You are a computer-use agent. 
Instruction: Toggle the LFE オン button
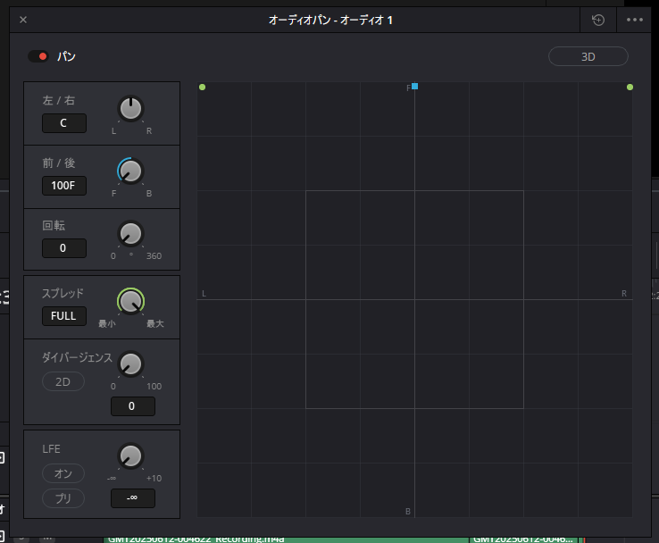coord(63,472)
